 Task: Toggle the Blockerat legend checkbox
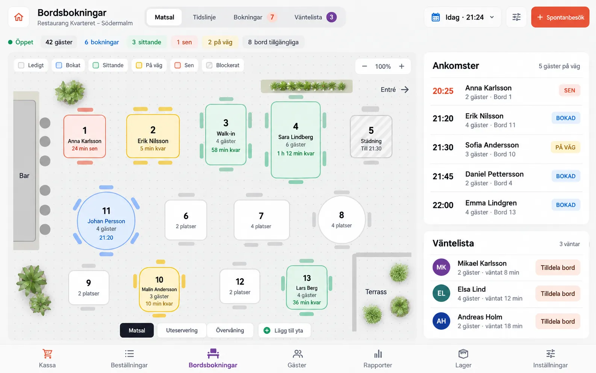(x=209, y=65)
